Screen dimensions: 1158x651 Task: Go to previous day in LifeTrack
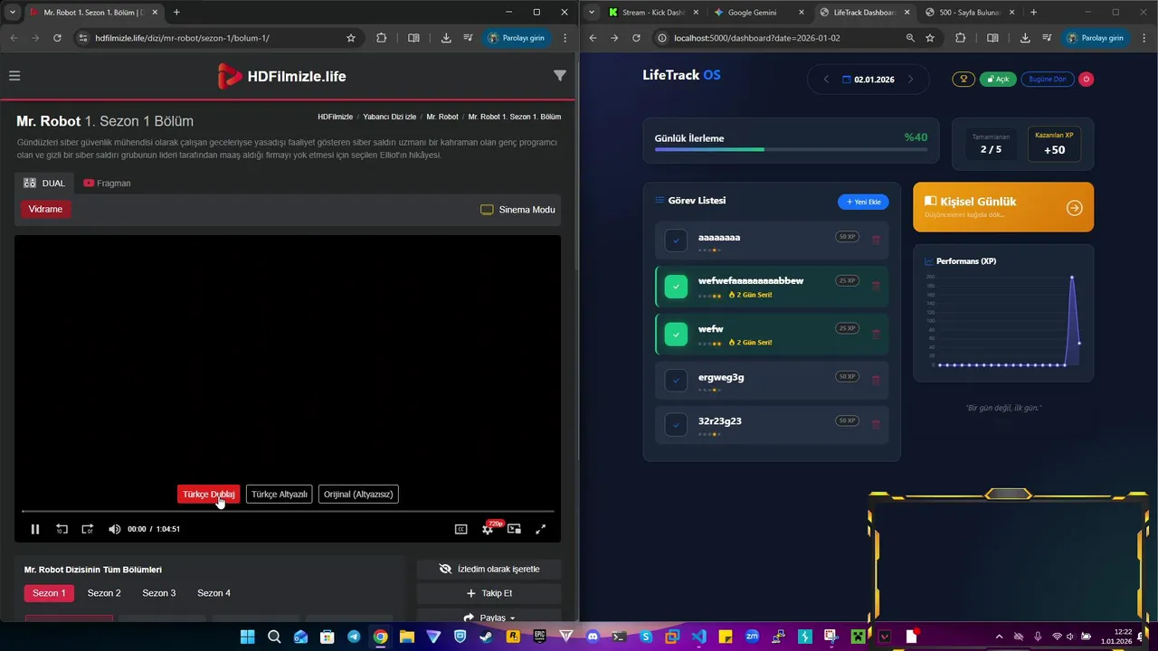point(825,80)
